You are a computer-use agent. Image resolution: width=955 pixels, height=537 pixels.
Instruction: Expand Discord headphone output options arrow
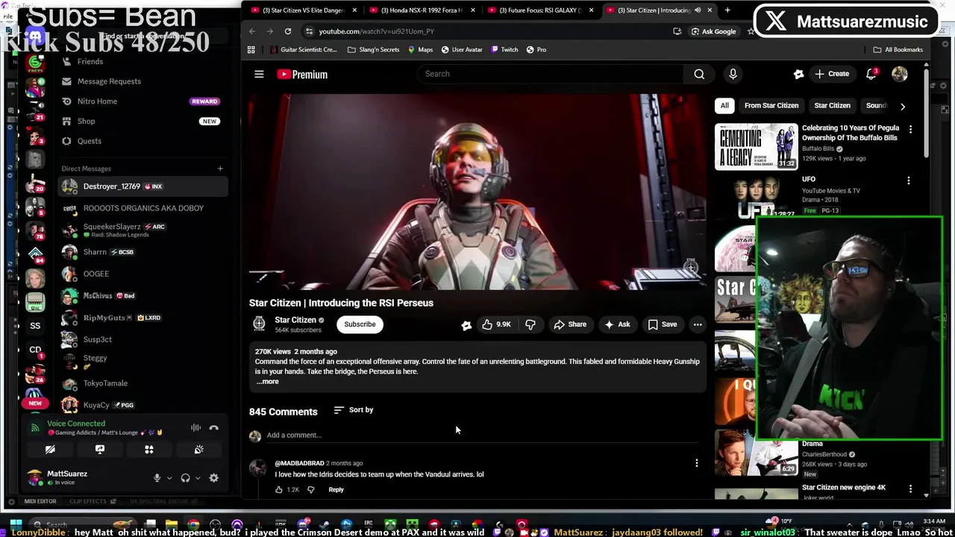click(x=198, y=478)
